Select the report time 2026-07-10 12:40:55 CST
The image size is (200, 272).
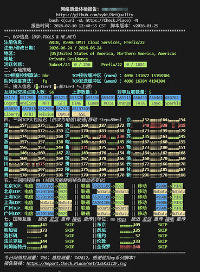tap(80, 26)
